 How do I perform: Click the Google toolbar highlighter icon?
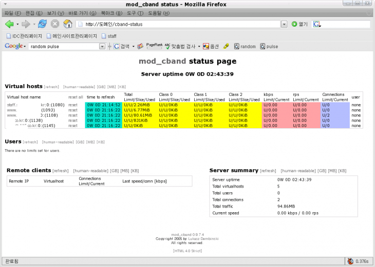[x=226, y=46]
